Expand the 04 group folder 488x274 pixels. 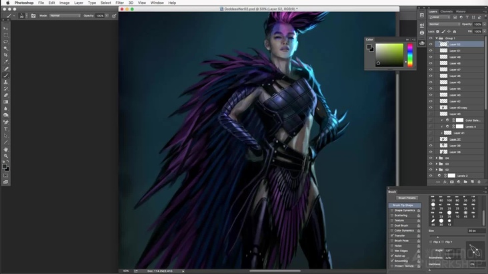[x=437, y=158]
